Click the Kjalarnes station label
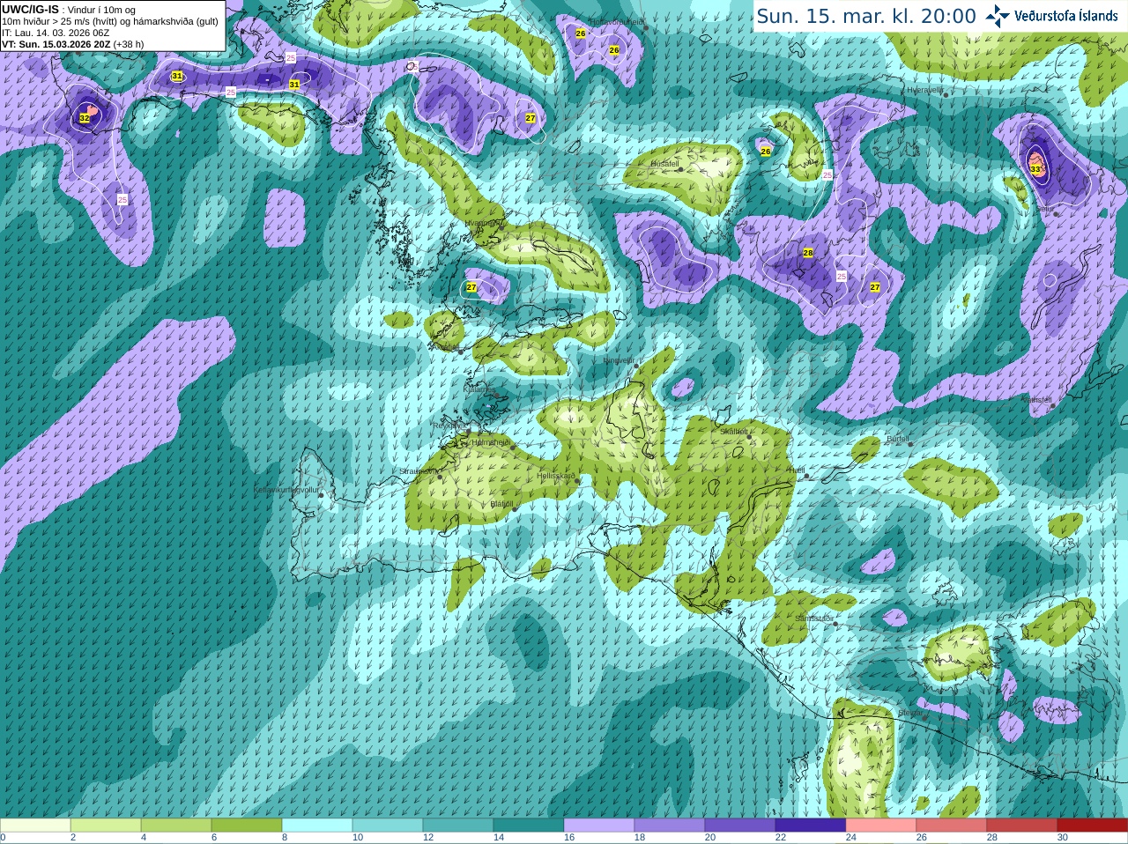The image size is (1128, 844). 480,389
